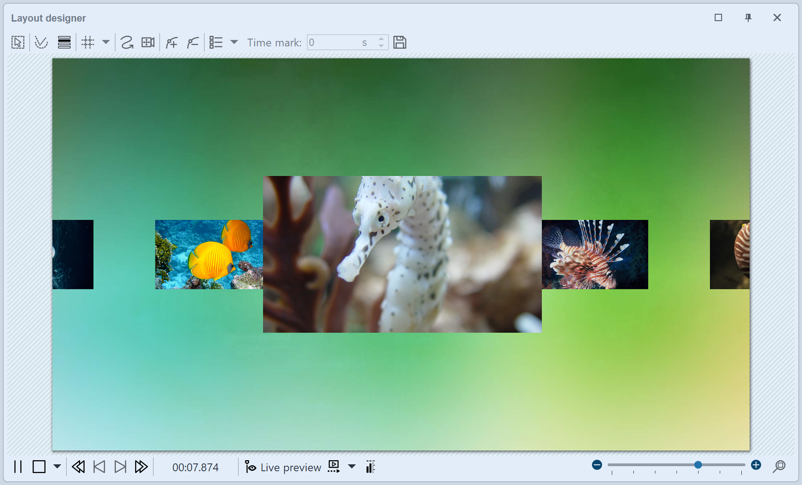Open the layer ordering tool
802x485 pixels.
click(x=64, y=42)
